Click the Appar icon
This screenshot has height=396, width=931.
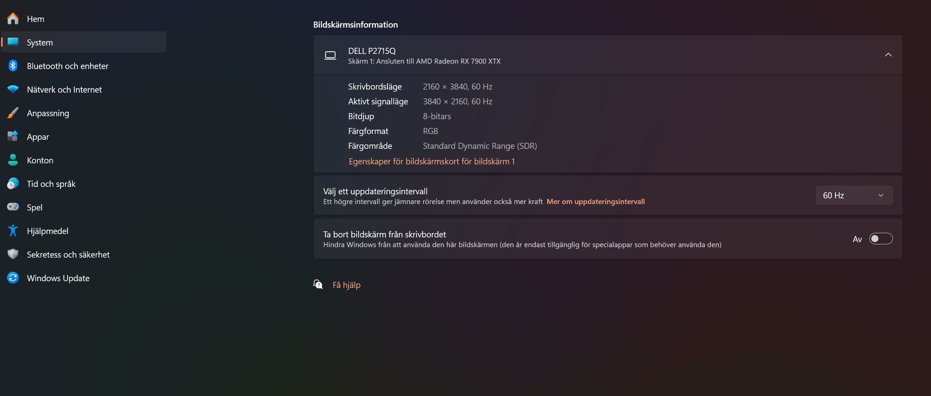[x=13, y=136]
